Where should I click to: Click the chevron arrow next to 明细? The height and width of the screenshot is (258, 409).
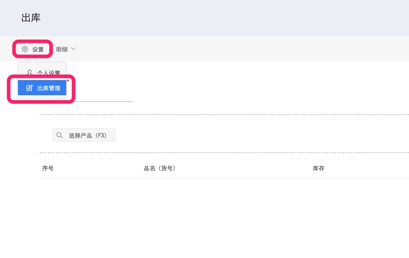pos(73,49)
